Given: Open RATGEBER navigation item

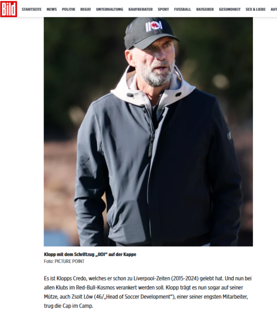Looking at the screenshot, I should coord(205,10).
